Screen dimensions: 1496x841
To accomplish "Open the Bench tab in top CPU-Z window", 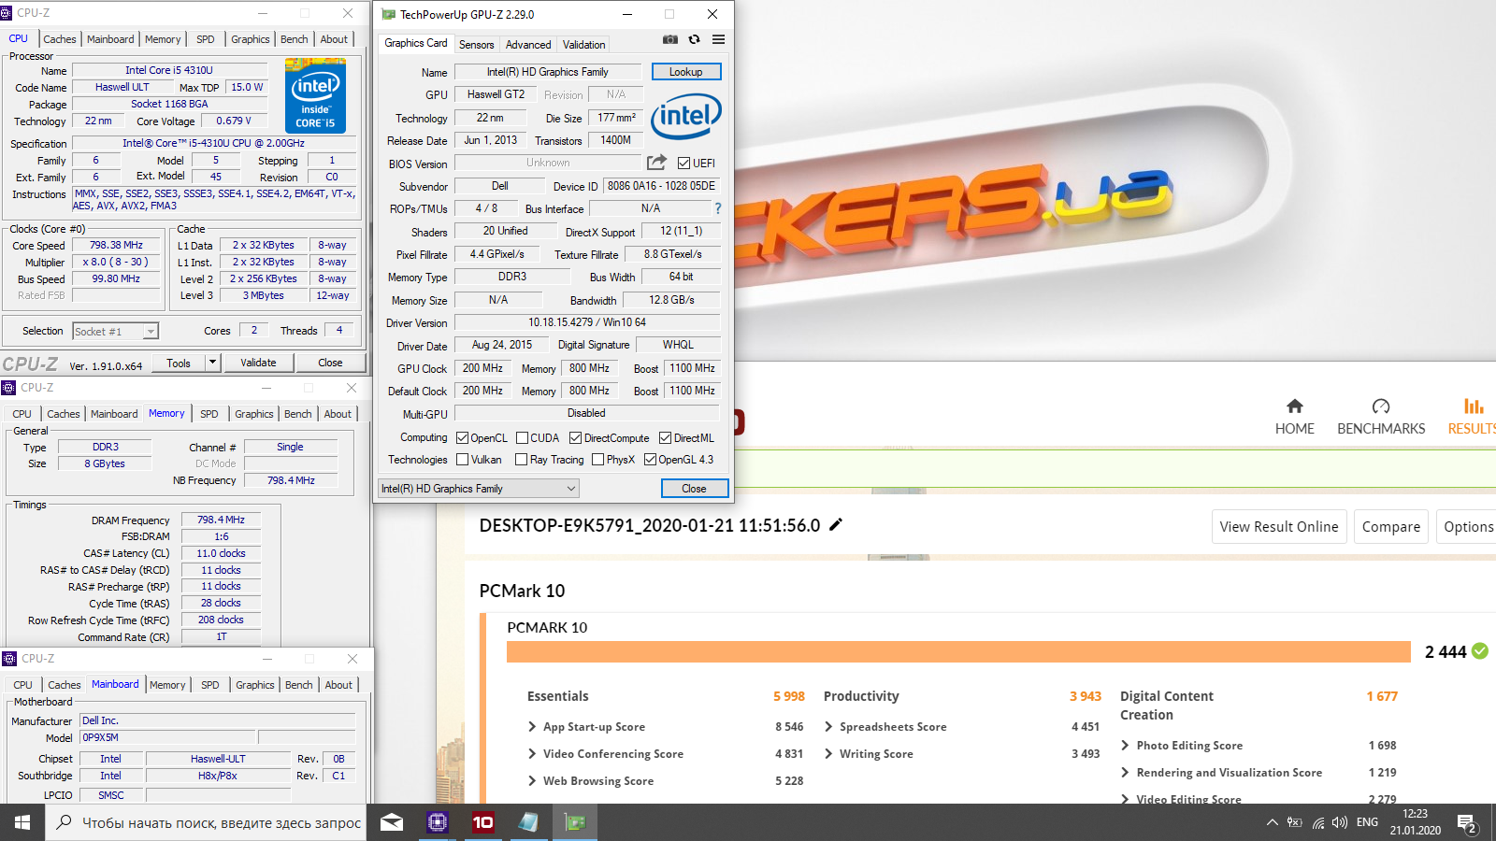I will click(294, 38).
